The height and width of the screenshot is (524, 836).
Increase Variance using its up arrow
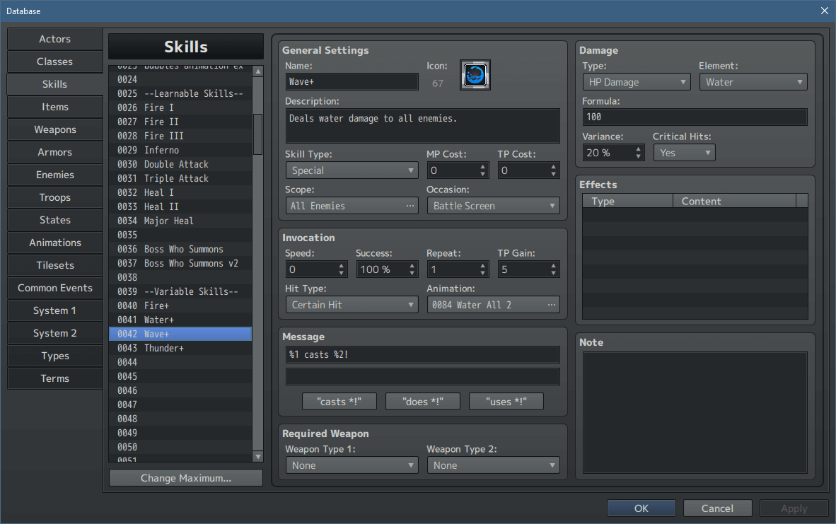pos(638,149)
